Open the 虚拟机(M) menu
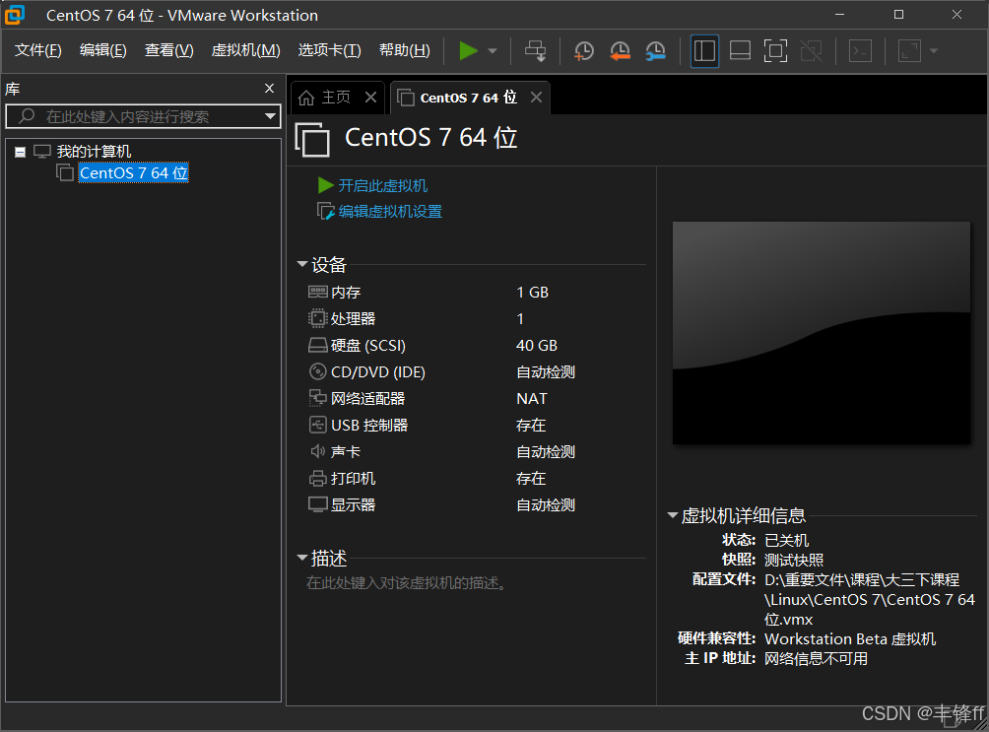989x732 pixels. pos(245,50)
